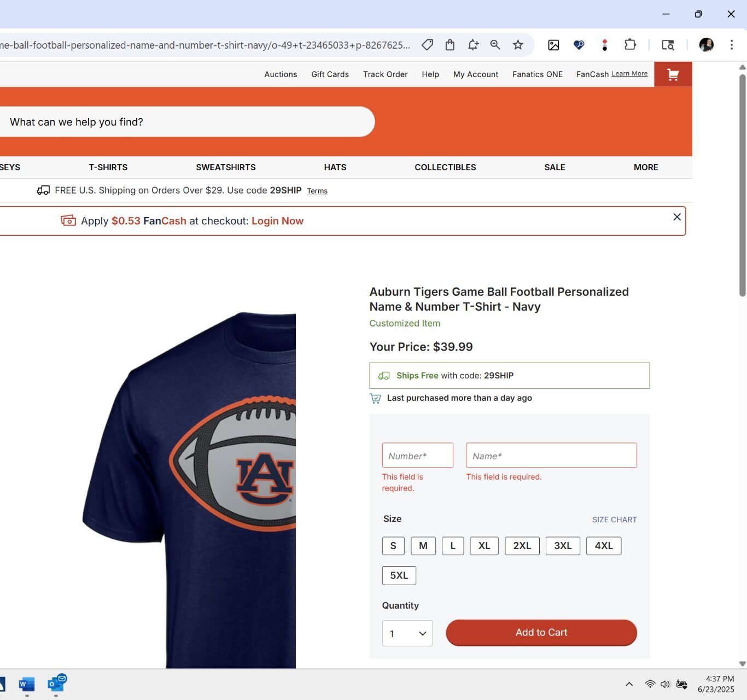
Task: Click the price tag coupon icon in address bar
Action: tap(428, 45)
